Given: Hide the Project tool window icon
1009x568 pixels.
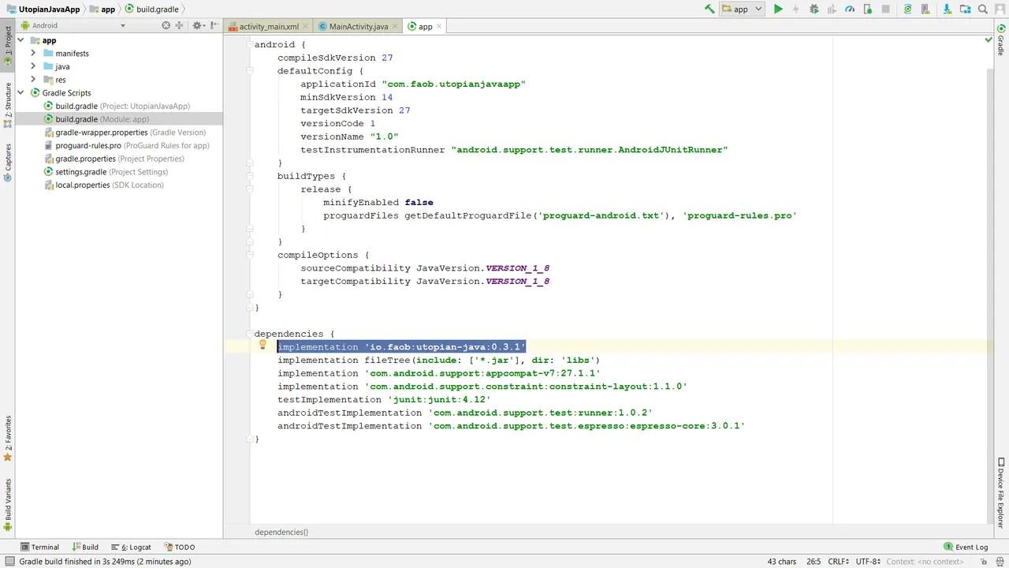Looking at the screenshot, I should pyautogui.click(x=214, y=25).
